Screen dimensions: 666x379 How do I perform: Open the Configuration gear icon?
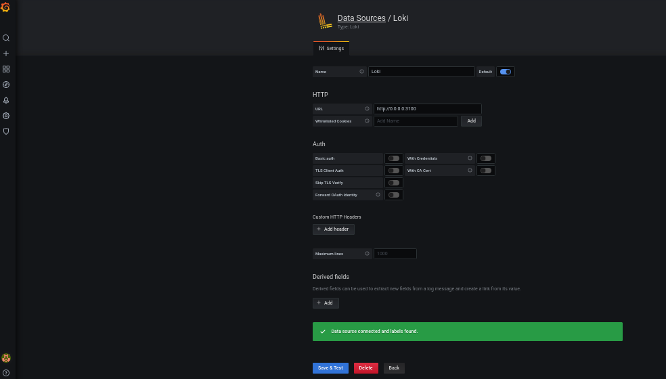coord(6,116)
